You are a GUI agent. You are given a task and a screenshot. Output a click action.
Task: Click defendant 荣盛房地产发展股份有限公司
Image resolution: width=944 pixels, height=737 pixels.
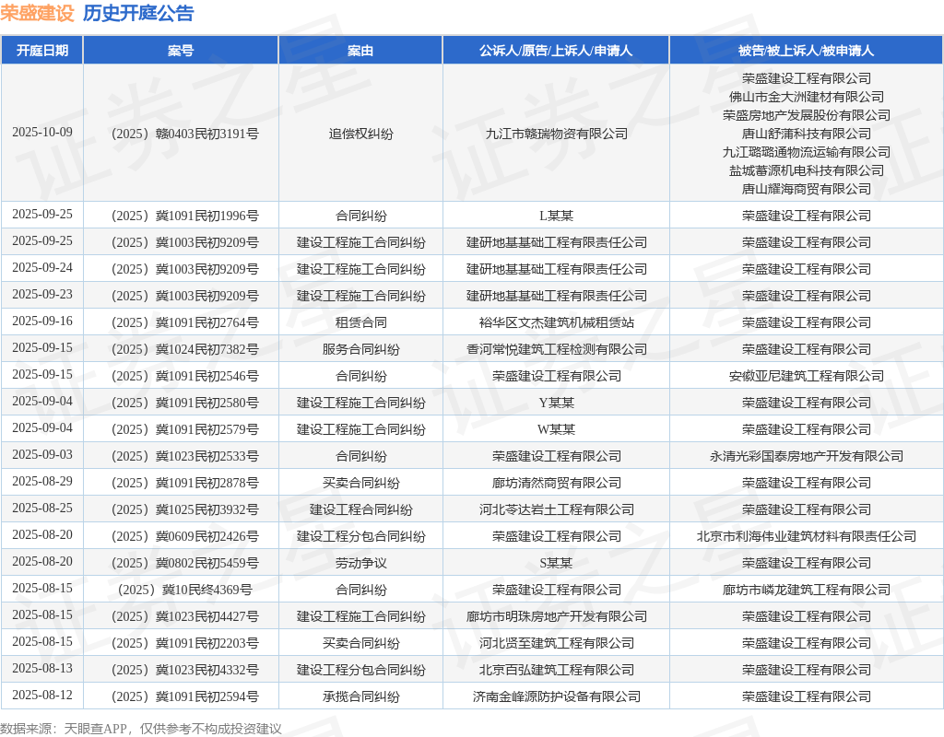click(806, 115)
